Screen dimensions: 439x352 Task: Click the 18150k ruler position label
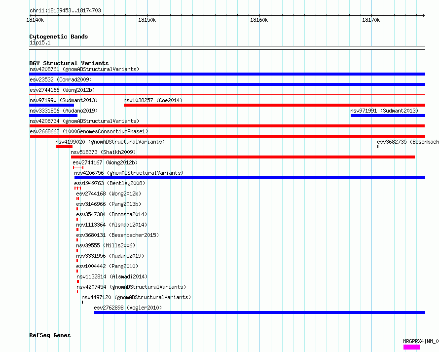[x=147, y=20]
